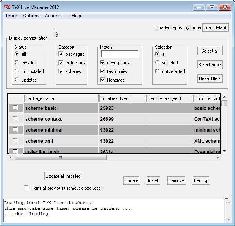Click the package list scroll up arrow
Viewport: 235px width, 226px height.
coord(224,97)
